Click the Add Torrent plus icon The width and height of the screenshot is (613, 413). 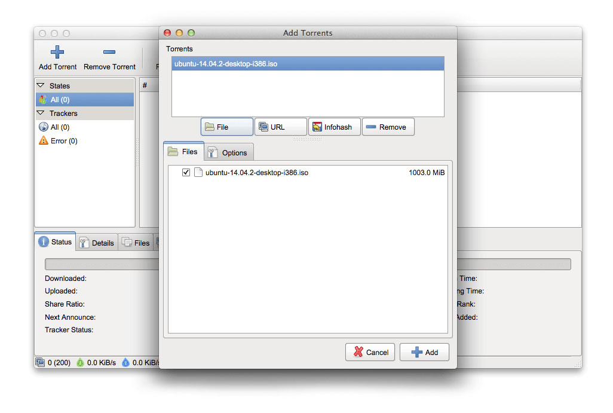pos(57,51)
